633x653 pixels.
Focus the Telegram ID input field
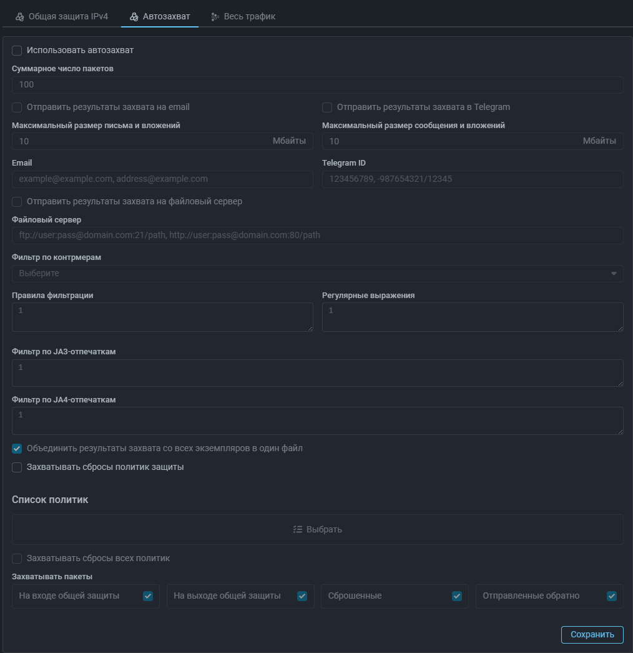point(473,179)
